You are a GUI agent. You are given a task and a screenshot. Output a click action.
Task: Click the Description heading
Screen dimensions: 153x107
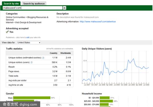63,14
